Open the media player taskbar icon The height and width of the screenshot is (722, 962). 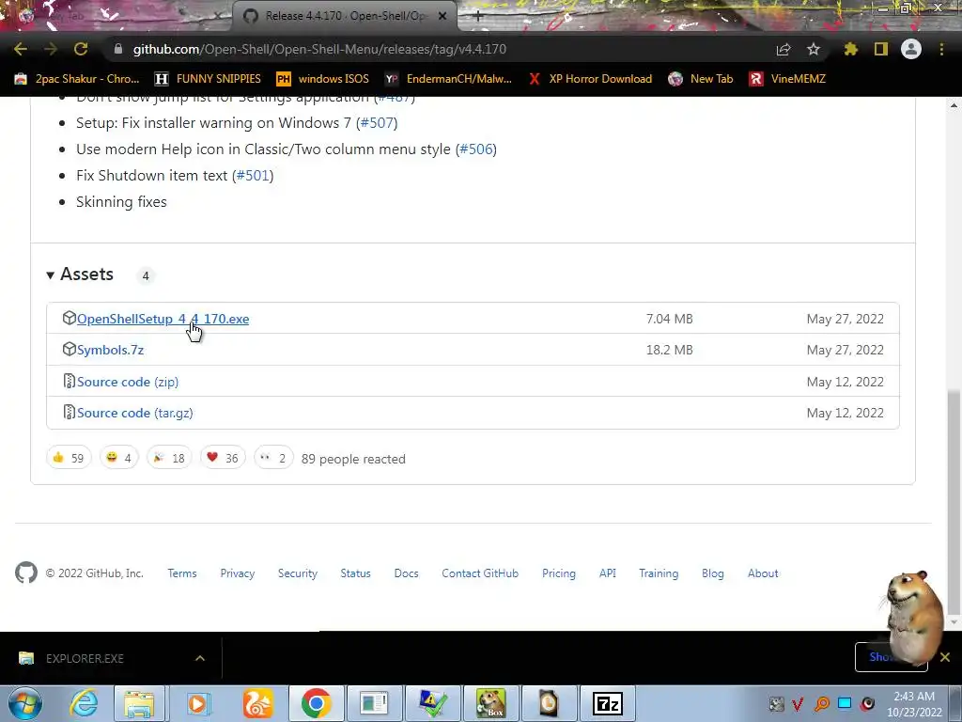pyautogui.click(x=197, y=703)
